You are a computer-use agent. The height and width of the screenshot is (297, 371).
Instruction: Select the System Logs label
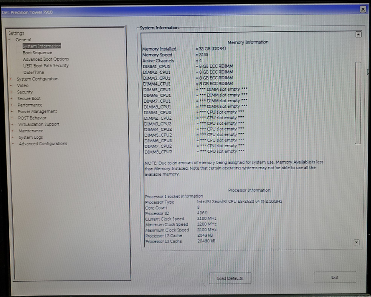click(31, 137)
